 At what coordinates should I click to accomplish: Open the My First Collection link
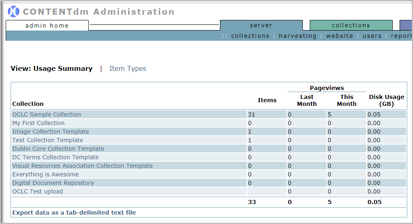click(39, 123)
